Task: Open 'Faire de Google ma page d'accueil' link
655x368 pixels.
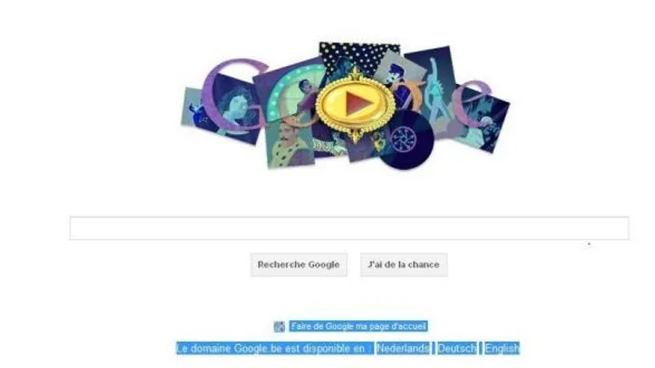Action: (358, 326)
